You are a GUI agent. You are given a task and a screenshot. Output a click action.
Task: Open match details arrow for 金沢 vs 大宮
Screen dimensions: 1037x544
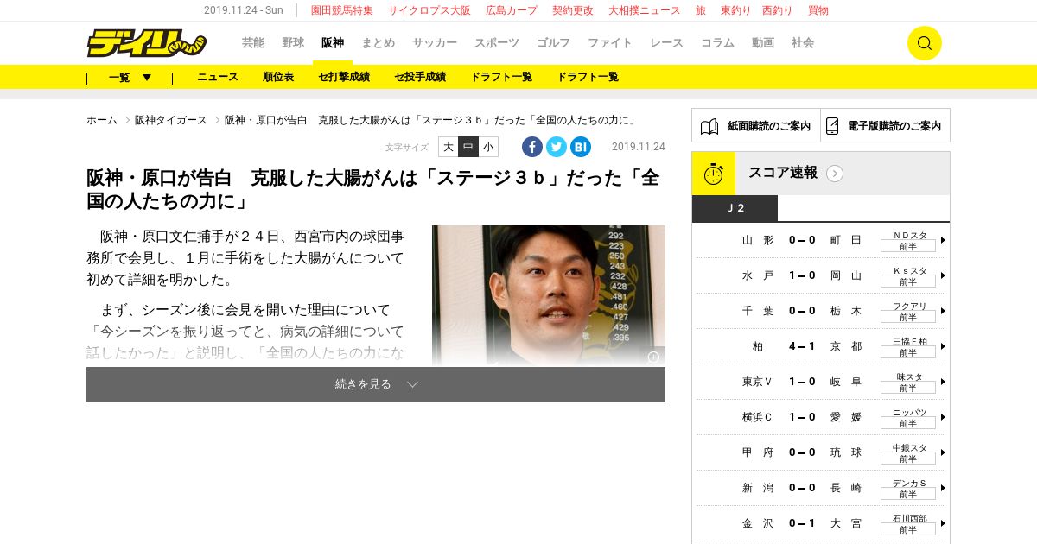(943, 523)
